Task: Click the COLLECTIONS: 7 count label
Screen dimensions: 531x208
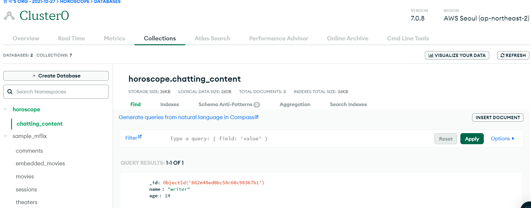Action: [54, 55]
